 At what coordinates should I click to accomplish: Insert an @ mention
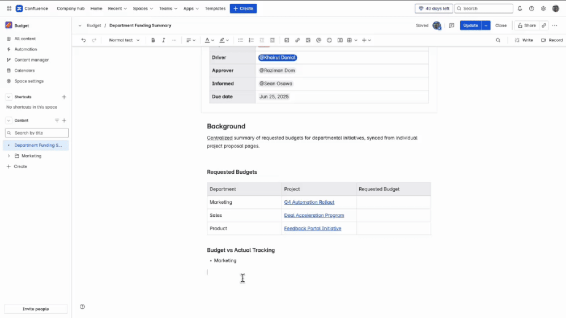click(x=318, y=40)
